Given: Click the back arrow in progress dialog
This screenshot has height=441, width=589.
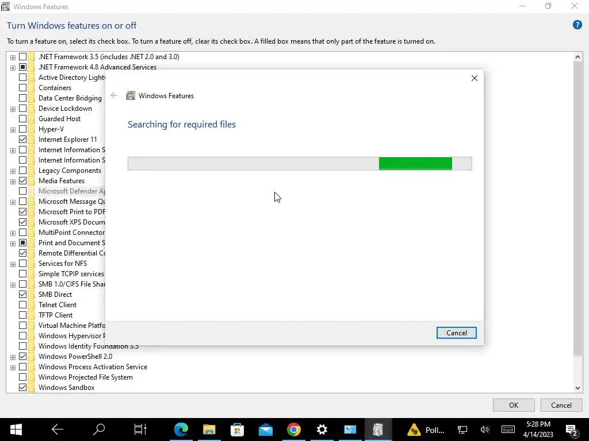Looking at the screenshot, I should 114,96.
